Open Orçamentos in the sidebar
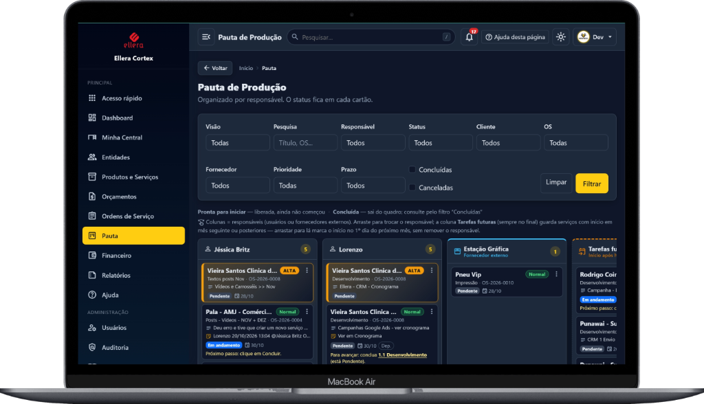This screenshot has width=704, height=404. click(x=133, y=197)
